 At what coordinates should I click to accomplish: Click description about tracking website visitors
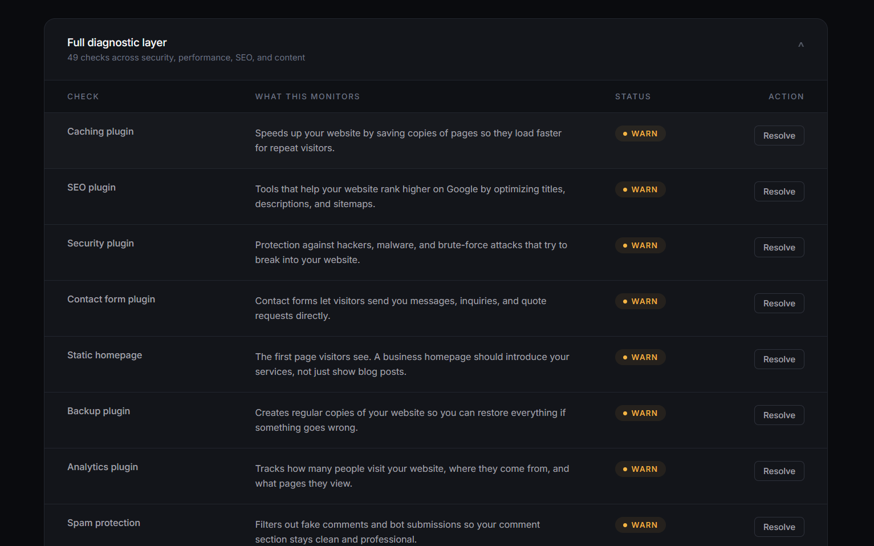[x=412, y=476]
